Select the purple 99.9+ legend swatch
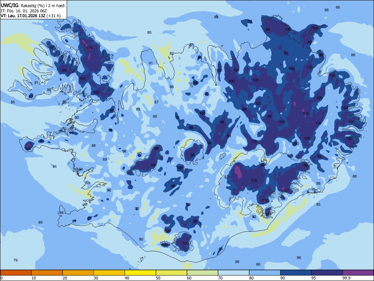The height and width of the screenshot is (281, 374). [358, 273]
